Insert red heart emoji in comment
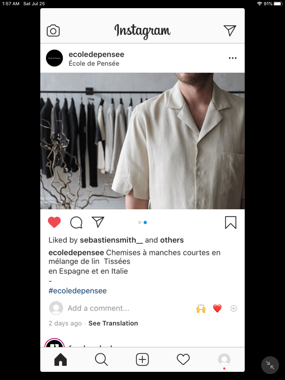 point(217,308)
